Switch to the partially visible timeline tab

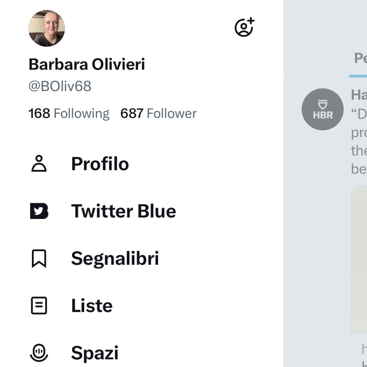coord(359,58)
